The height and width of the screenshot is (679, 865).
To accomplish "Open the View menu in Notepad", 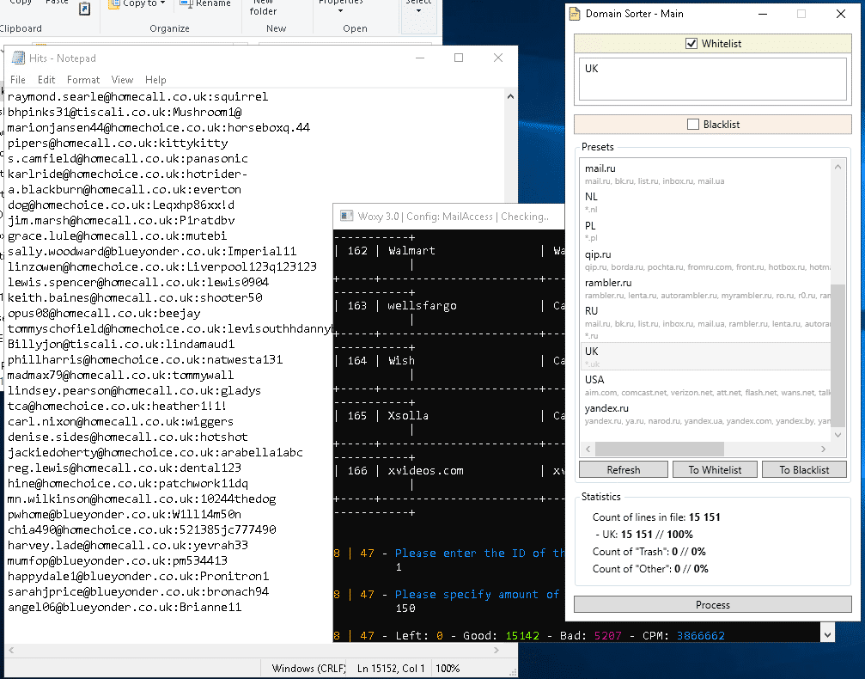I will [123, 80].
